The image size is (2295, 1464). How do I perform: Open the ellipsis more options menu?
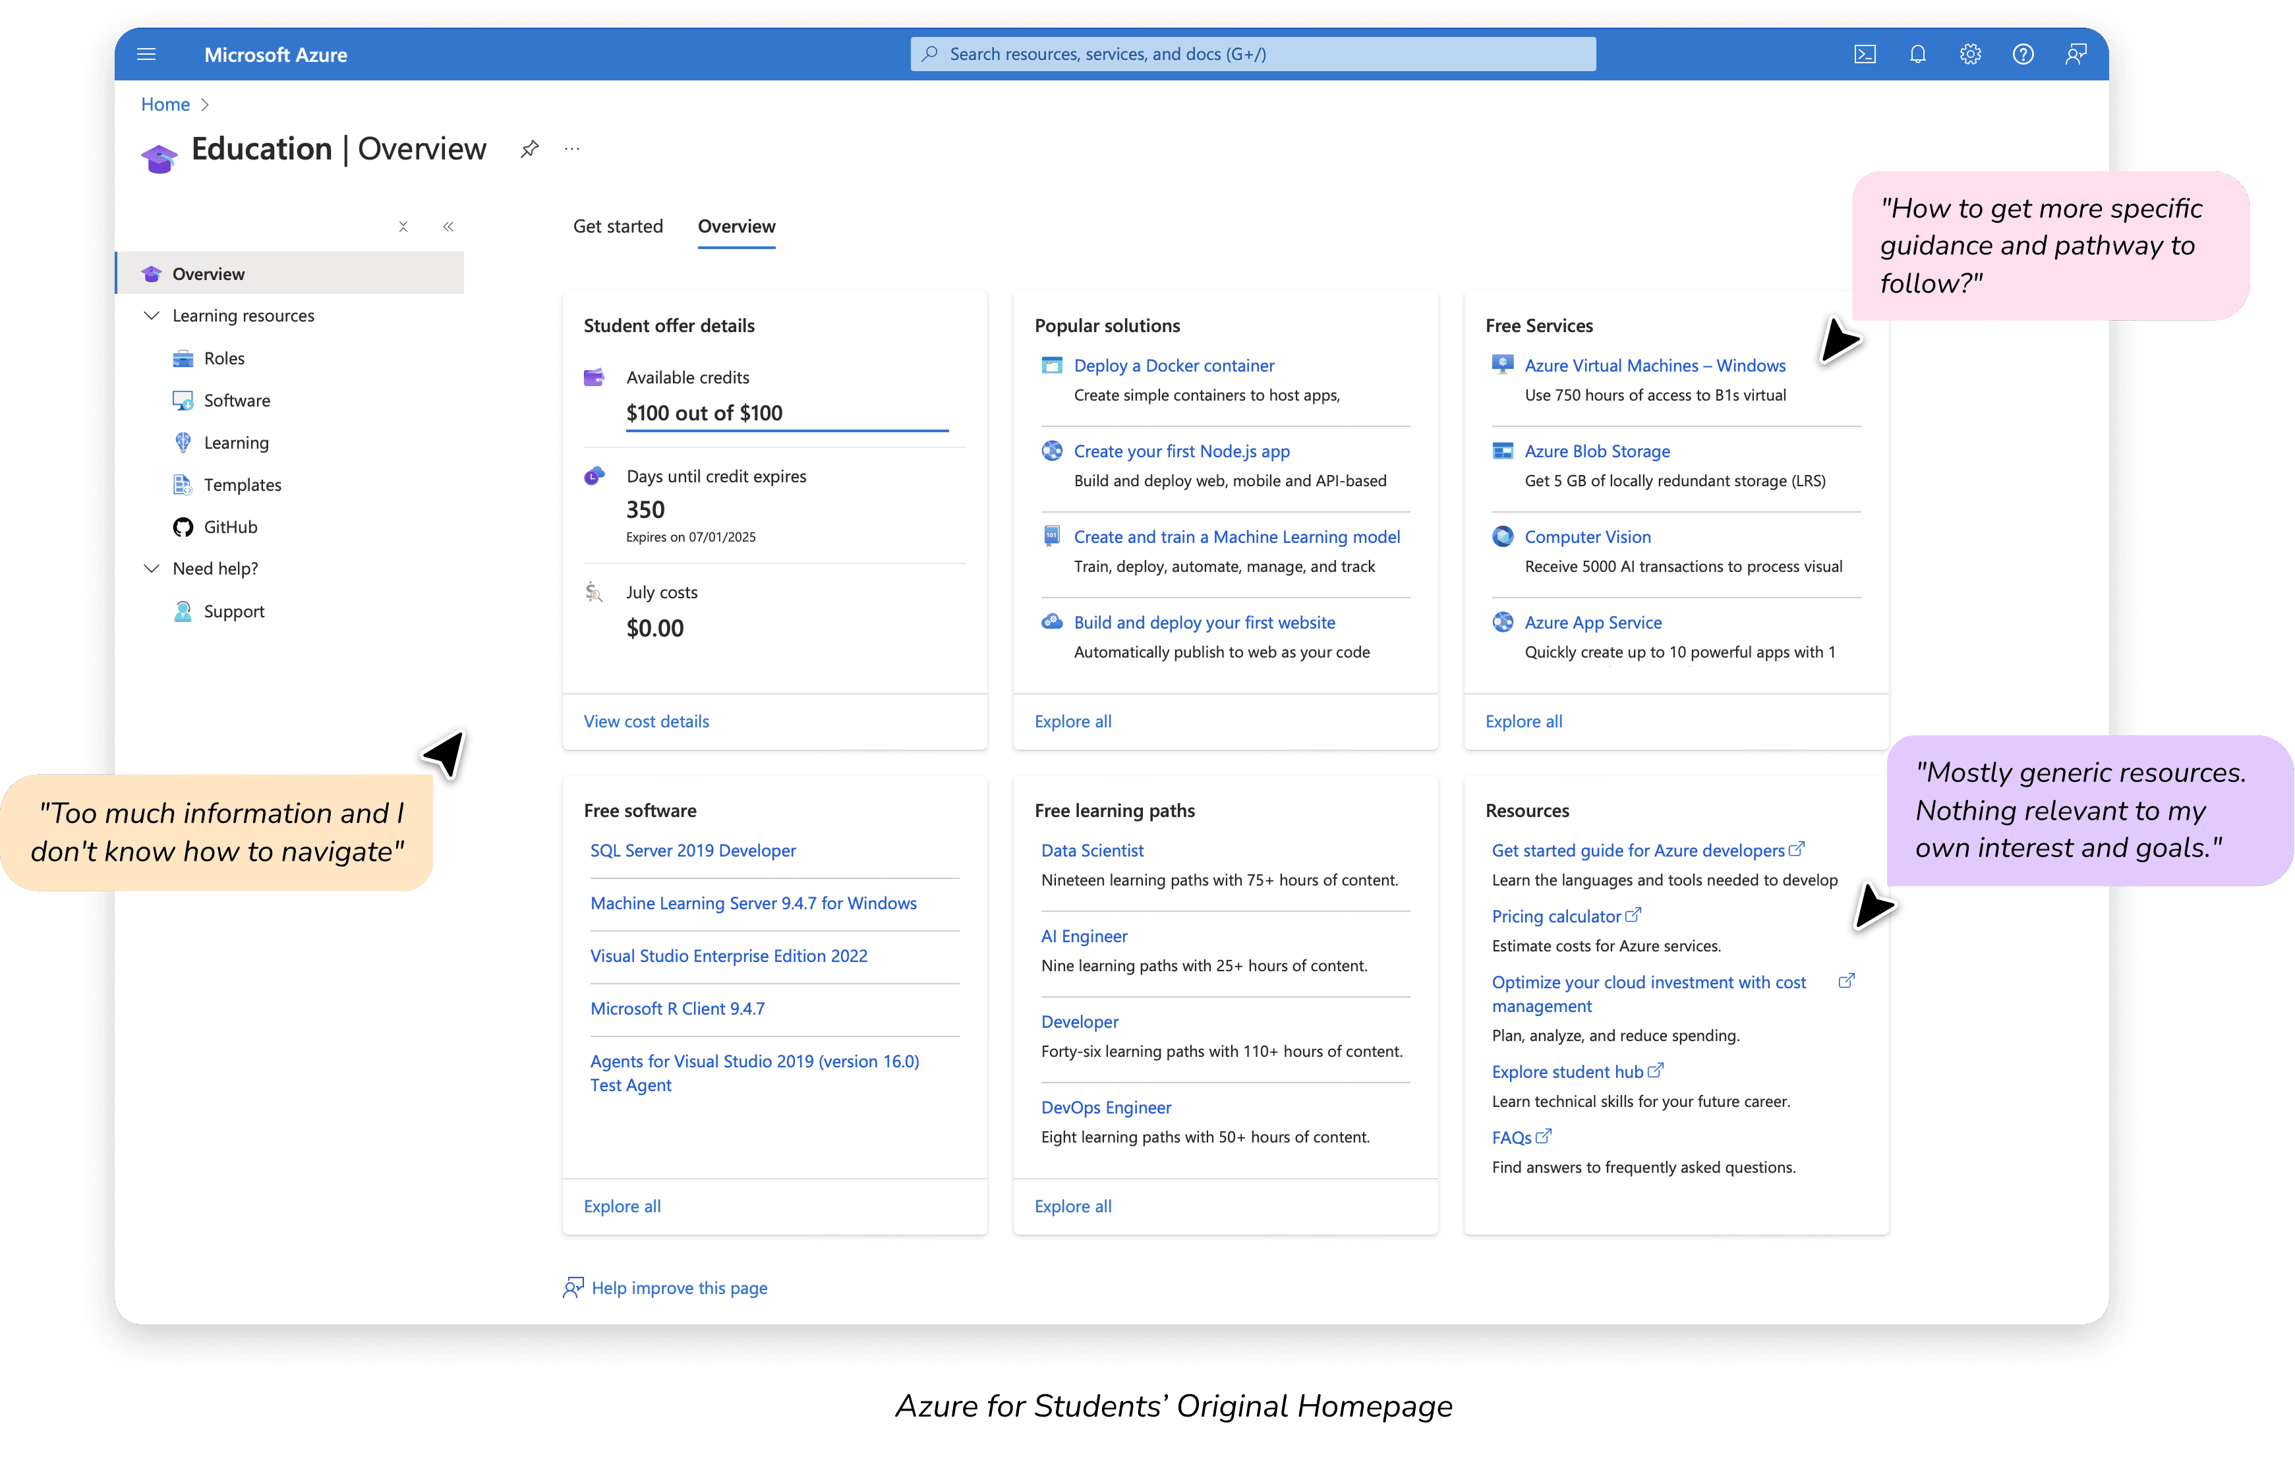pos(572,149)
